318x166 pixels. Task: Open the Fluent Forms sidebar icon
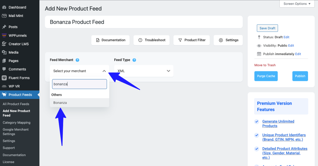point(4,78)
